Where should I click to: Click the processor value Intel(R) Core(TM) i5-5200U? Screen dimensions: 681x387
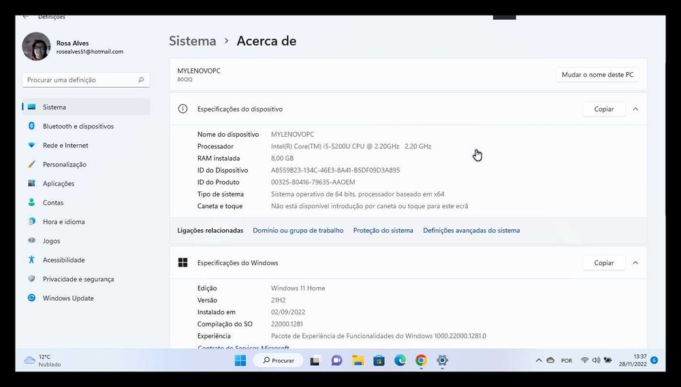[x=351, y=146]
